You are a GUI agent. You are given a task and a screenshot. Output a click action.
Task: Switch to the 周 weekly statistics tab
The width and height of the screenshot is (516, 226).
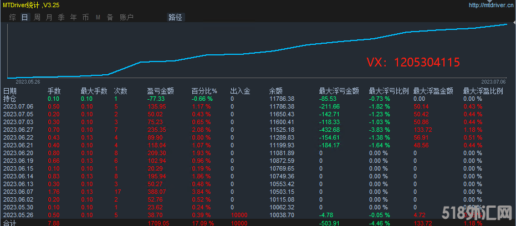[x=37, y=17]
